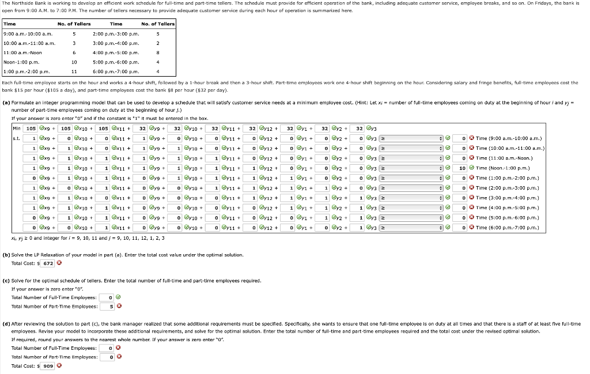Click y9 coefficient field 32 in Min row
The image size is (590, 374).
click(x=140, y=129)
